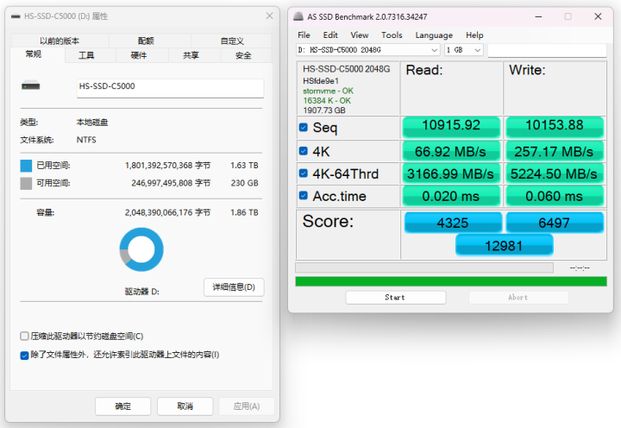Disable the Acc.time test checkbox
This screenshot has width=621, height=428.
click(x=304, y=195)
